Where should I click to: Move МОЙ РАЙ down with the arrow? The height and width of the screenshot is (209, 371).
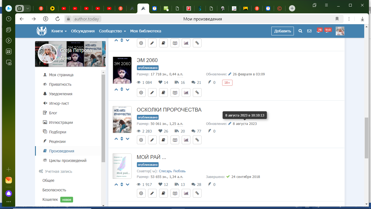click(127, 185)
